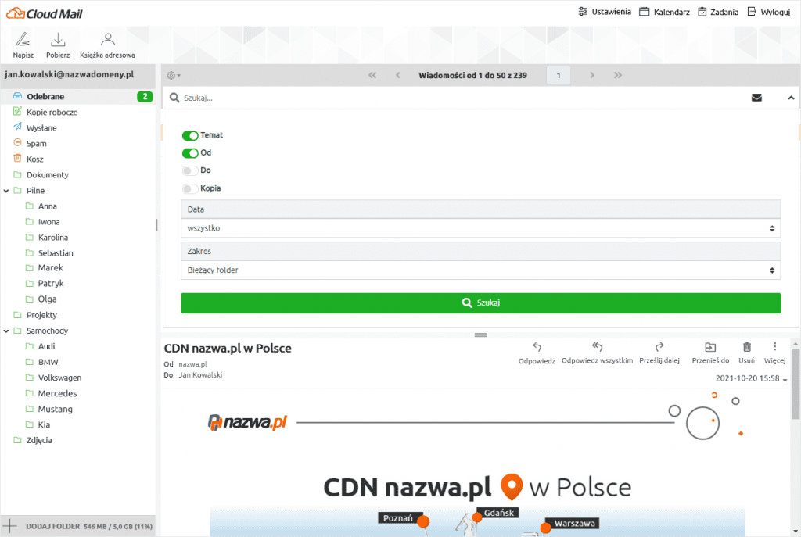The width and height of the screenshot is (801, 537).
Task: Open Data dropdown showing wszystko
Action: tap(481, 228)
